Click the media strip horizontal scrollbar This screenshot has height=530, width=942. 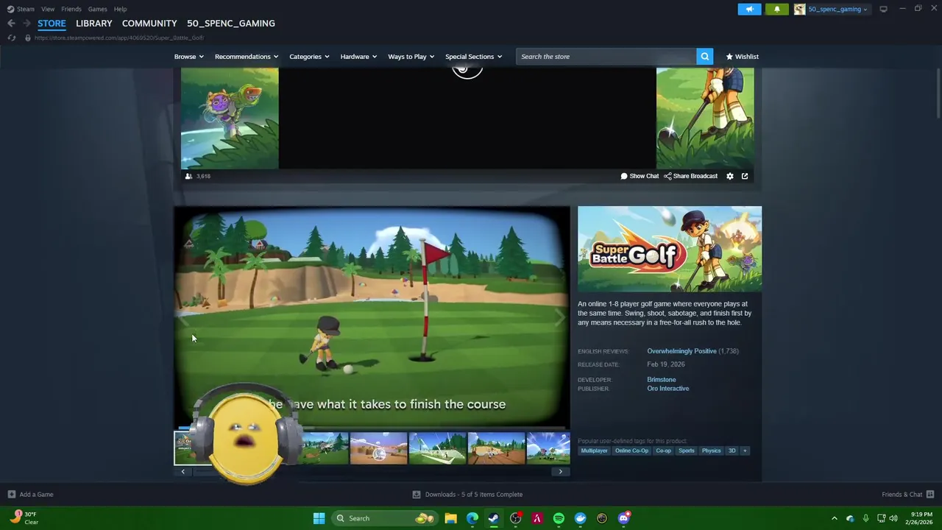(372, 472)
